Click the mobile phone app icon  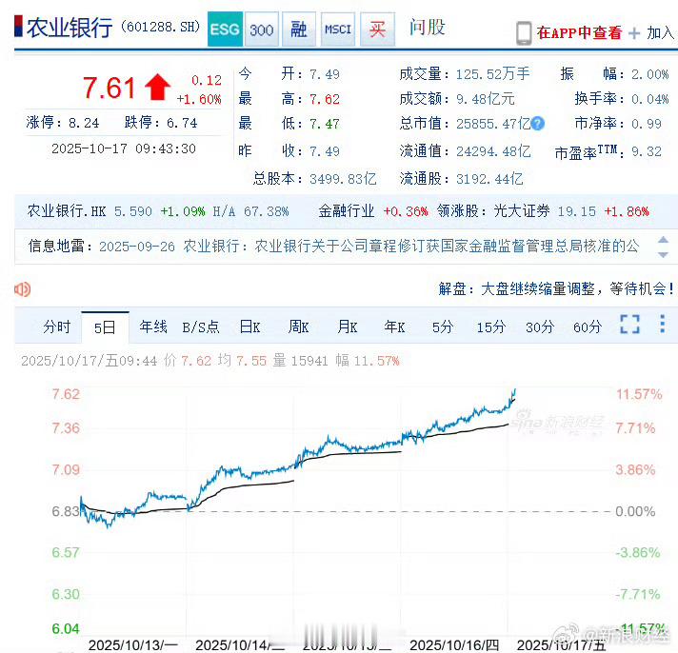[524, 33]
